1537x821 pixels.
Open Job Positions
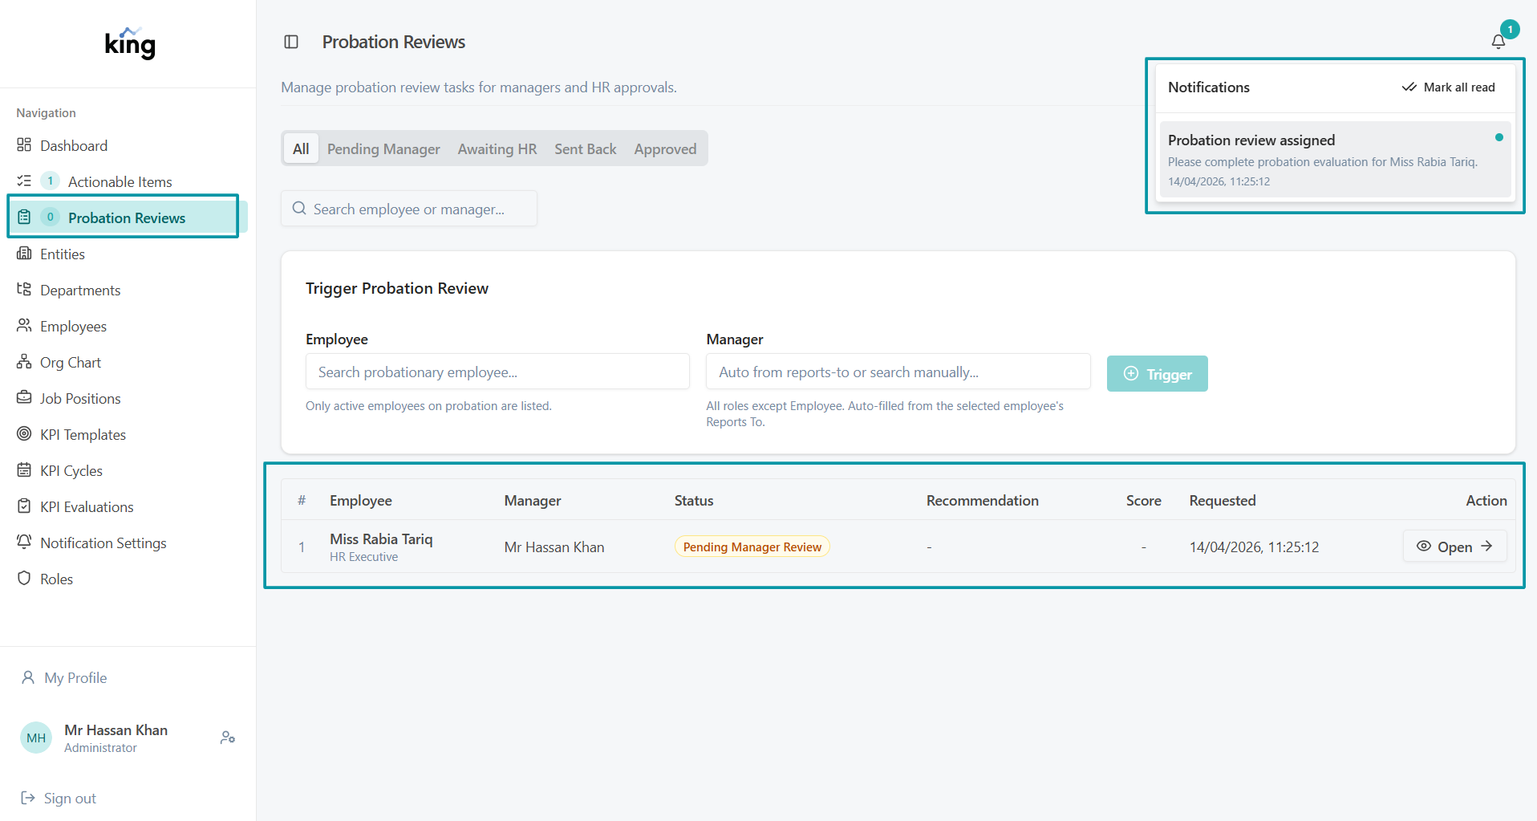[128, 398]
